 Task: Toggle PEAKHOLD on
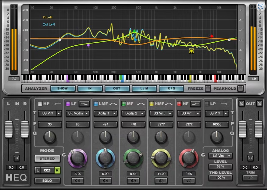240,89
